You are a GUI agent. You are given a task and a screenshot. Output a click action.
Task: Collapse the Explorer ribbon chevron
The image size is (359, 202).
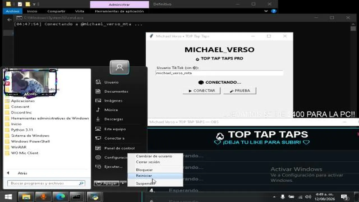pyautogui.click(x=266, y=11)
